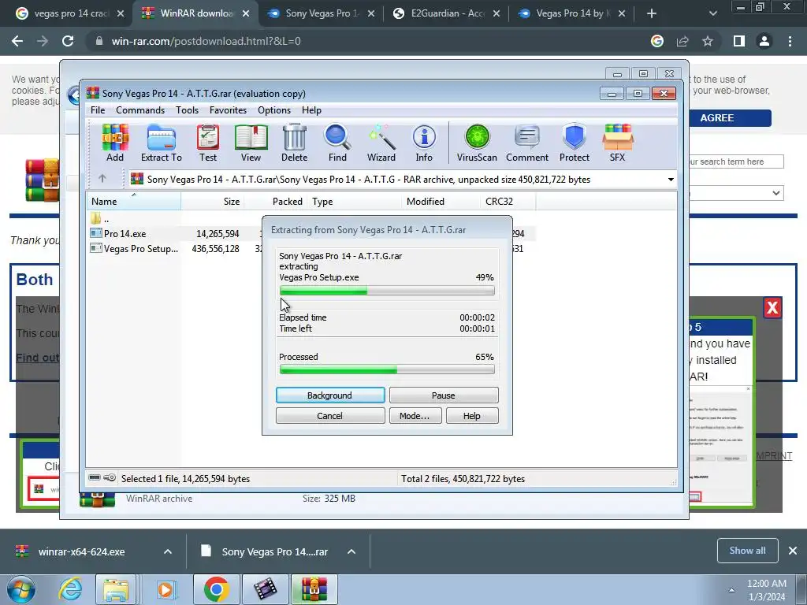Click the status bar drive icon

click(95, 478)
